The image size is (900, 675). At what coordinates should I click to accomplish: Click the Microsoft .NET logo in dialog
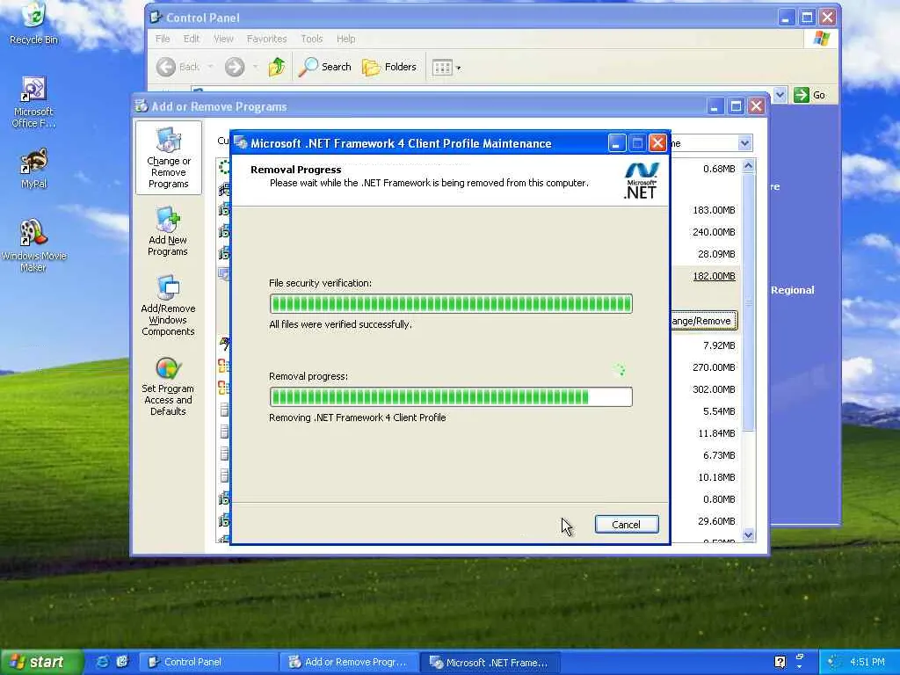click(x=641, y=181)
